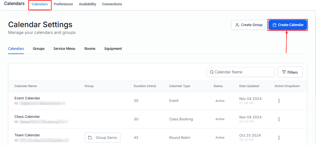Open the Equipment tab
Screen dimensions: 316x145
tap(113, 49)
